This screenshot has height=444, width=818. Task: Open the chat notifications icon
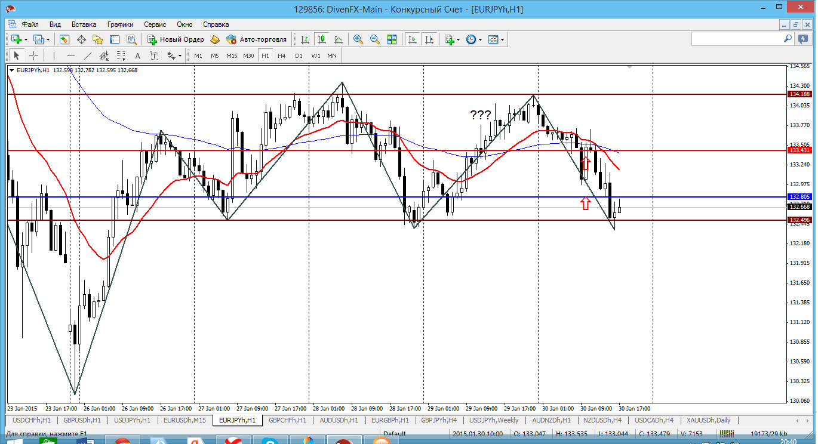(x=803, y=39)
